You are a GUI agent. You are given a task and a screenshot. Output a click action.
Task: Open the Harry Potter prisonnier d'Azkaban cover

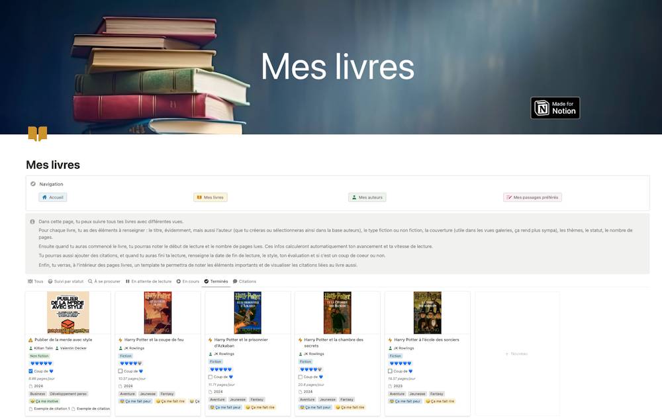pos(248,312)
